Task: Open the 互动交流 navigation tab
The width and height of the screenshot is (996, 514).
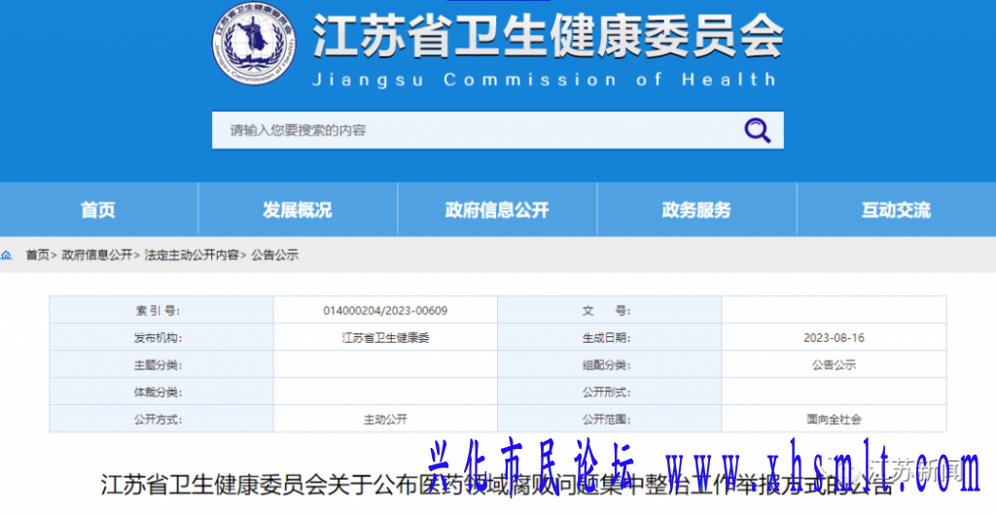Action: click(896, 210)
